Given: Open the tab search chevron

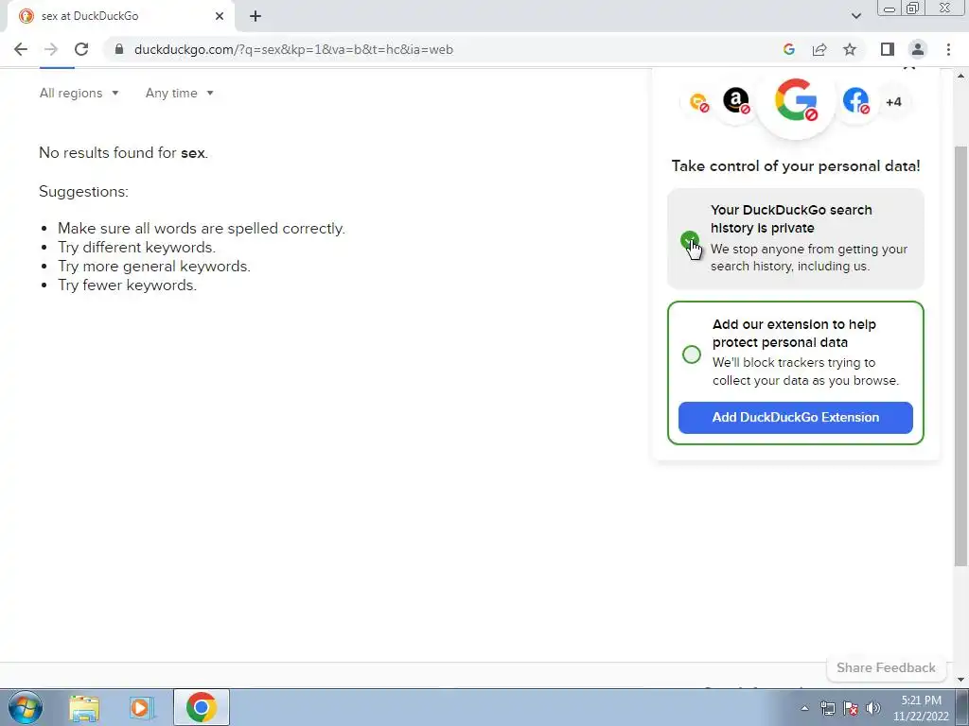Looking at the screenshot, I should [855, 16].
